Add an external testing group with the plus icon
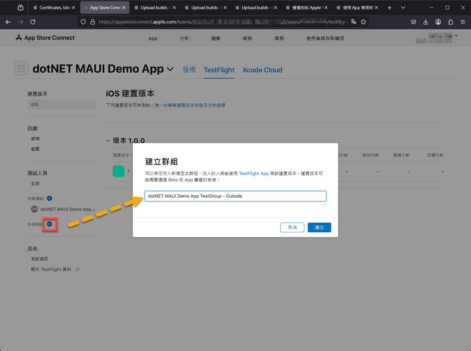471x351 pixels. pos(50,224)
